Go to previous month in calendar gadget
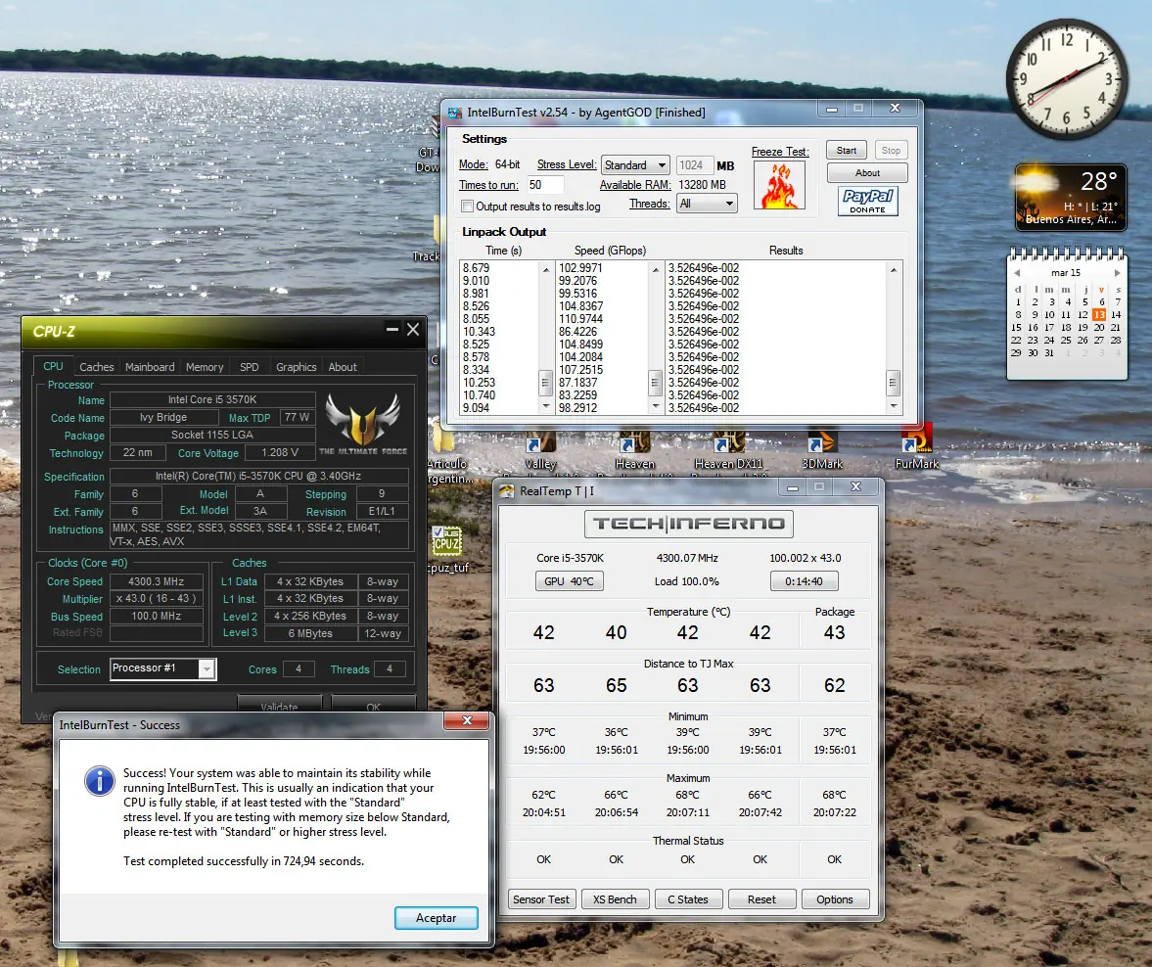The height and width of the screenshot is (967, 1152). point(1017,273)
